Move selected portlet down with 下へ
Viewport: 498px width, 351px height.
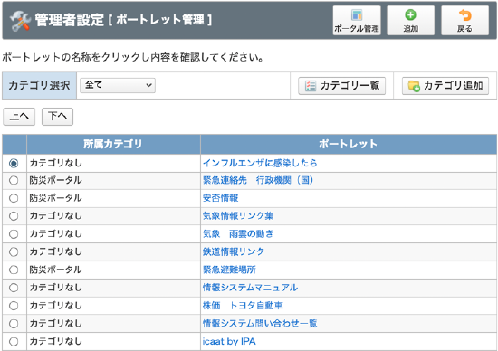tap(57, 117)
